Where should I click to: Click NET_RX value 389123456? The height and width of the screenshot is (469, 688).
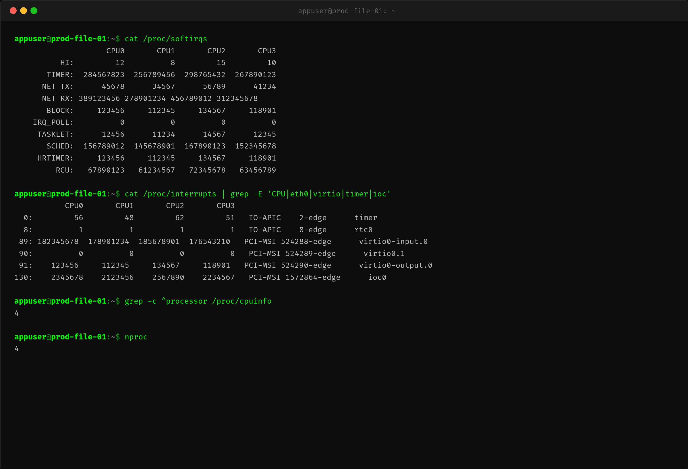[x=99, y=98]
